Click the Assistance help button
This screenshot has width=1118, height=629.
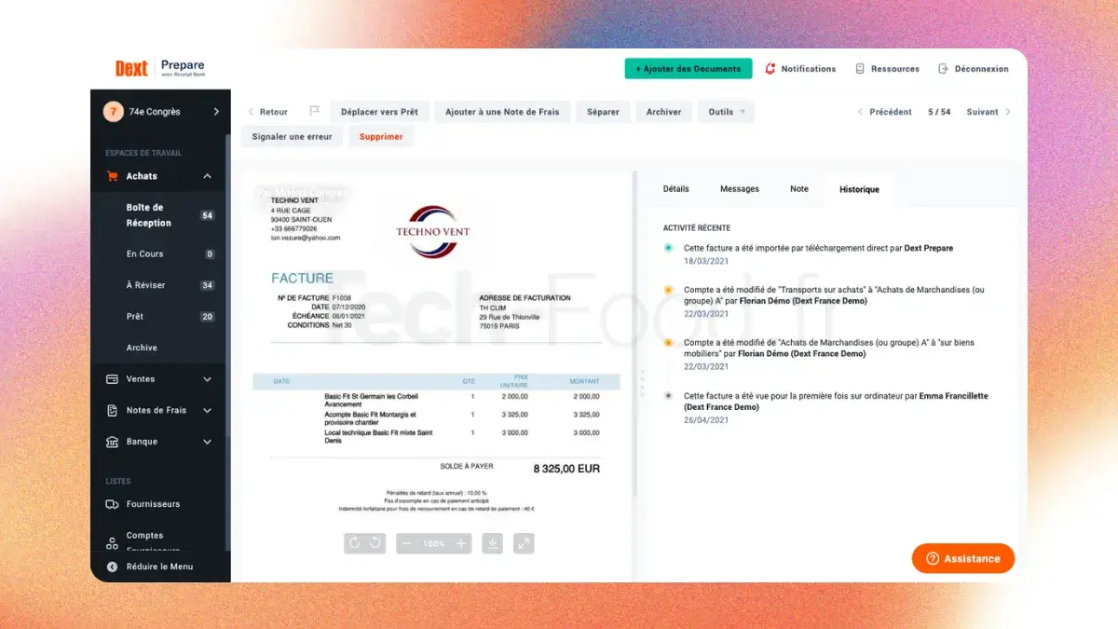963,558
